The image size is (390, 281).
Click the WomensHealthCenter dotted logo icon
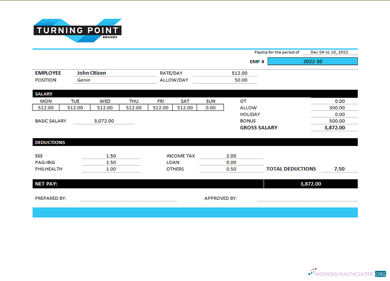[x=312, y=270]
